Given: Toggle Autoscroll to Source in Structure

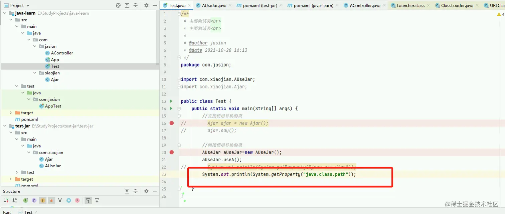Looking at the screenshot, I should [x=88, y=200].
